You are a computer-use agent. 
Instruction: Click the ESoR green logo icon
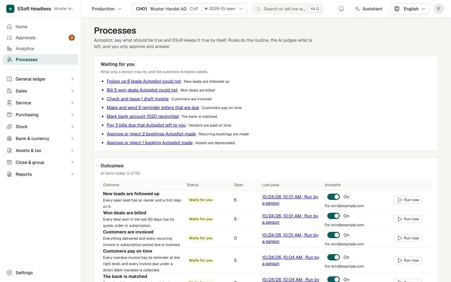point(10,9)
